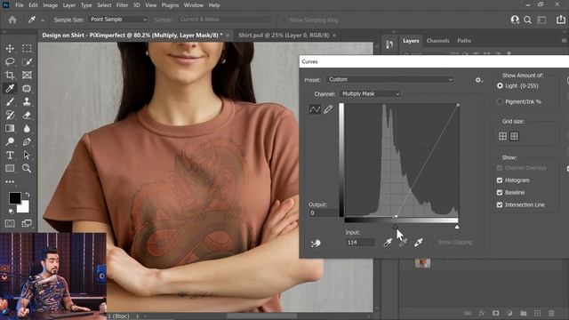Change the screen mode
Screen dimensions: 569x320
27,223
